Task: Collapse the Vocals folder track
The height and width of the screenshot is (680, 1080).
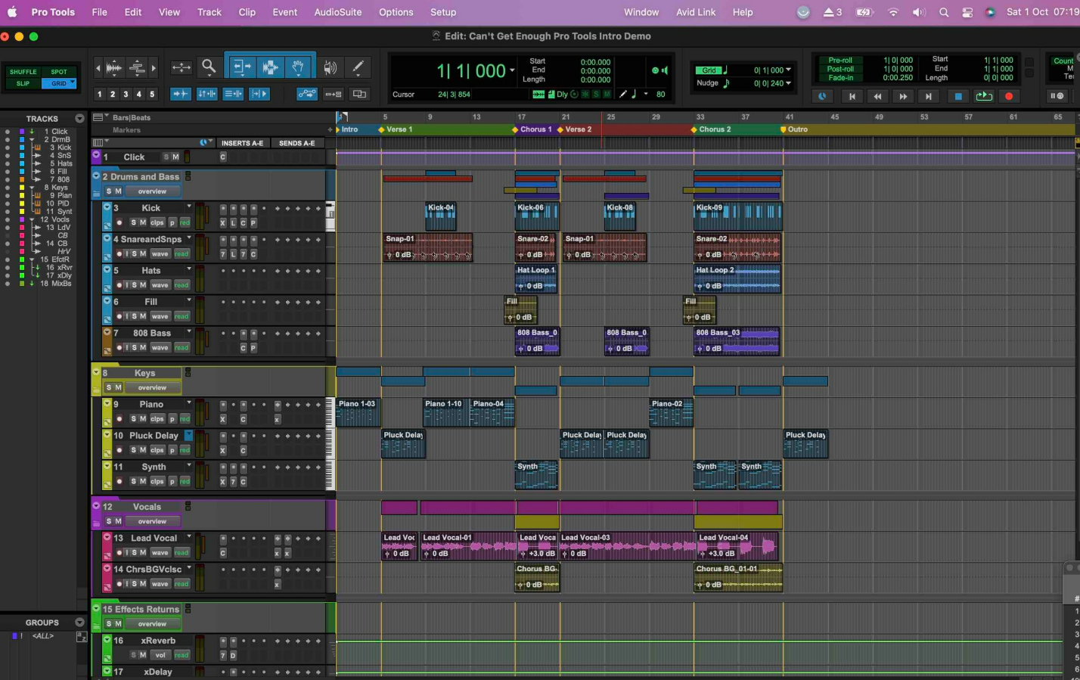Action: [x=96, y=506]
